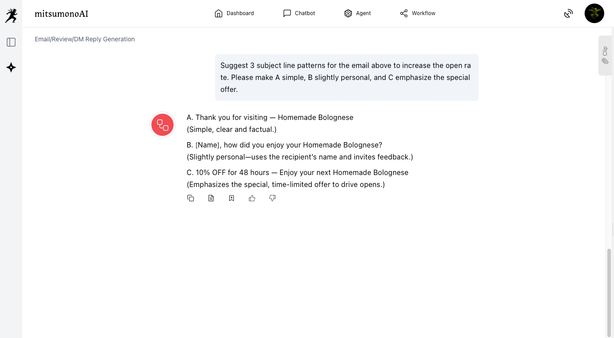
Task: Open the Dashboard page
Action: click(x=234, y=13)
